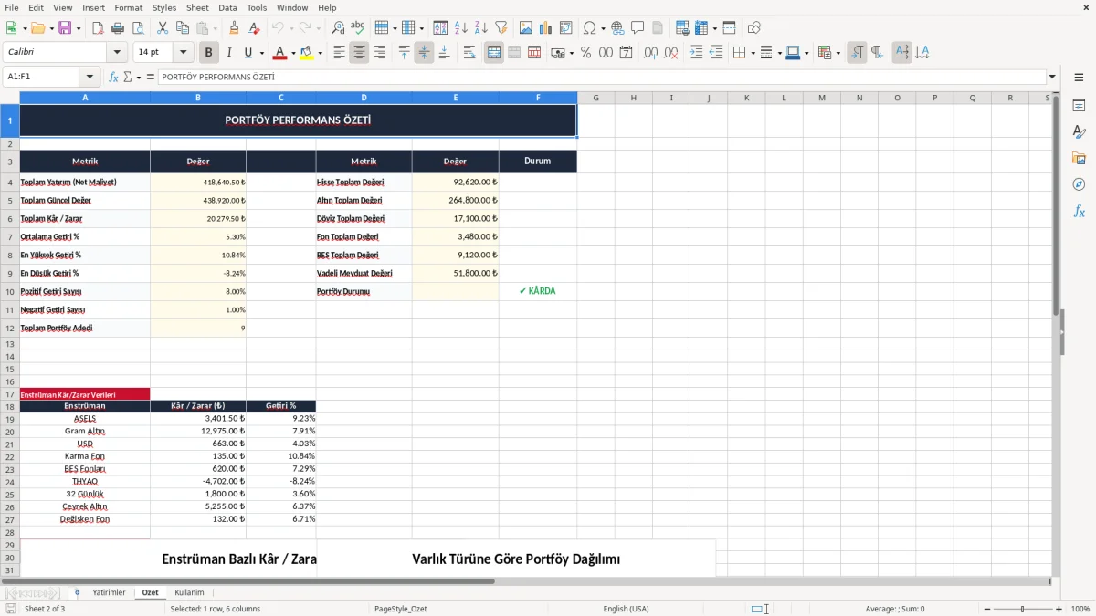This screenshot has height=616, width=1096.
Task: Select the Clone Formatting paintbrush
Action: [x=234, y=28]
